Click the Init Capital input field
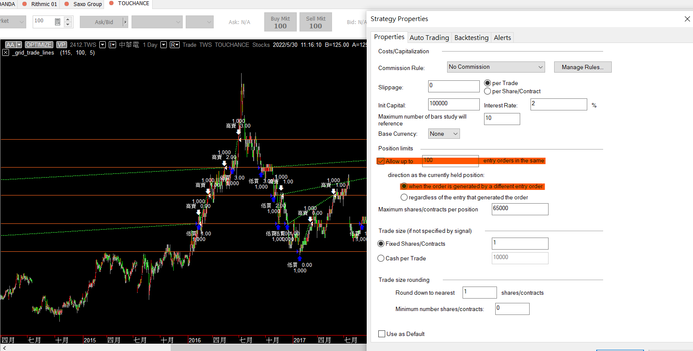693x351 pixels. click(x=454, y=104)
